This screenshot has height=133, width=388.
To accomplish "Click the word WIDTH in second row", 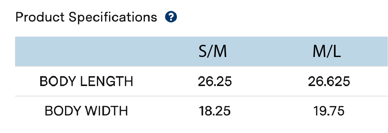I will click(107, 111).
